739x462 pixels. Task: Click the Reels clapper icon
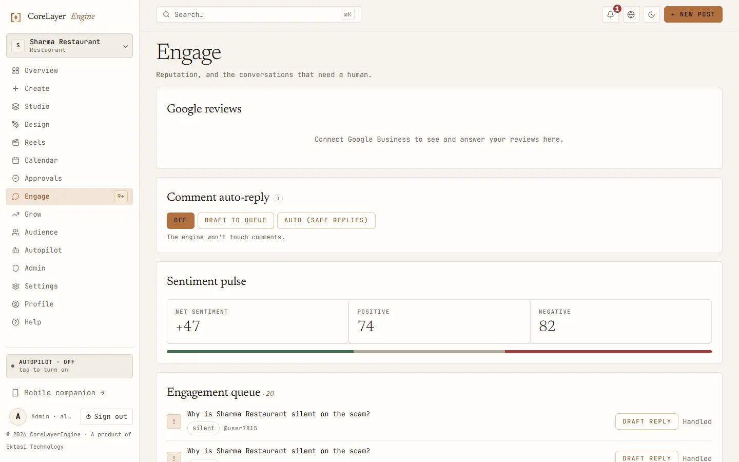(15, 143)
